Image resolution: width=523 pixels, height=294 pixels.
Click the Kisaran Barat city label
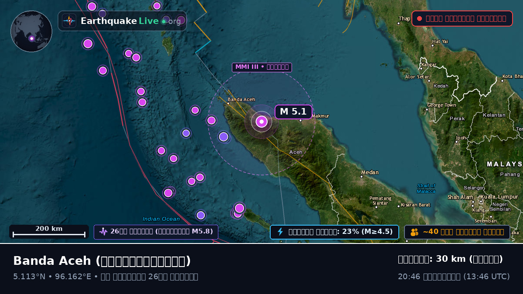tap(415, 205)
